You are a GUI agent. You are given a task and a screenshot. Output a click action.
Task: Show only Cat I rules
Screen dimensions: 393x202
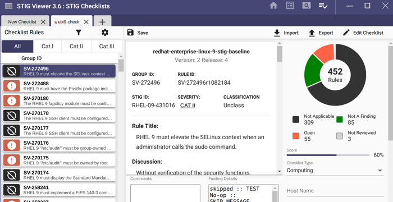point(47,47)
